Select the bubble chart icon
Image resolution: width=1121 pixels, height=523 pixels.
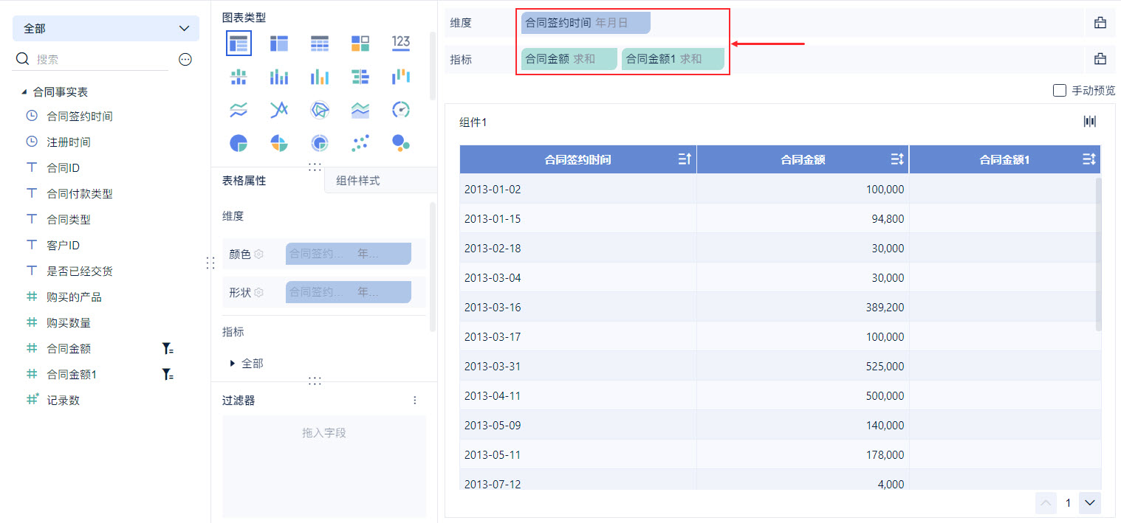401,143
